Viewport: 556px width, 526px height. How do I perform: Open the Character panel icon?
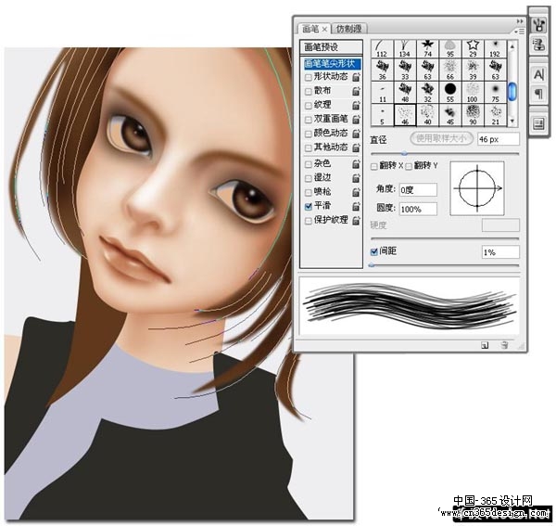538,74
